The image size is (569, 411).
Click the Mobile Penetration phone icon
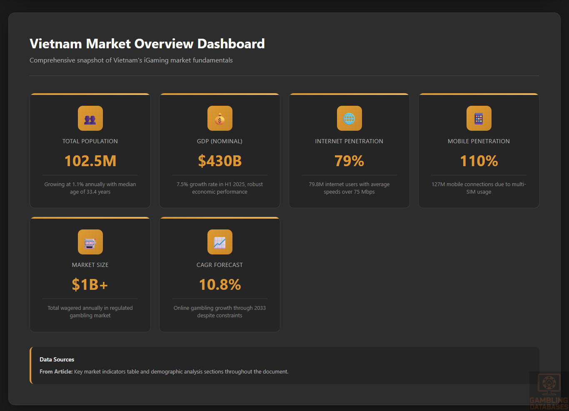pyautogui.click(x=479, y=118)
